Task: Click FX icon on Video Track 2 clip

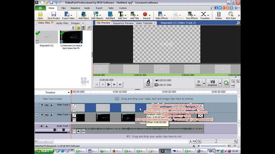Action: tap(74, 110)
